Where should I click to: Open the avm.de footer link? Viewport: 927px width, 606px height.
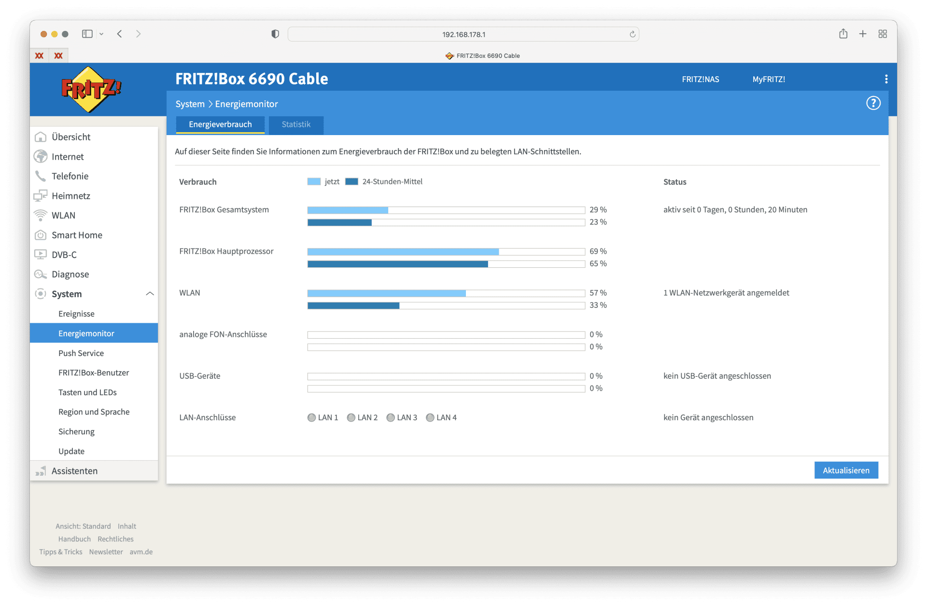tap(141, 552)
